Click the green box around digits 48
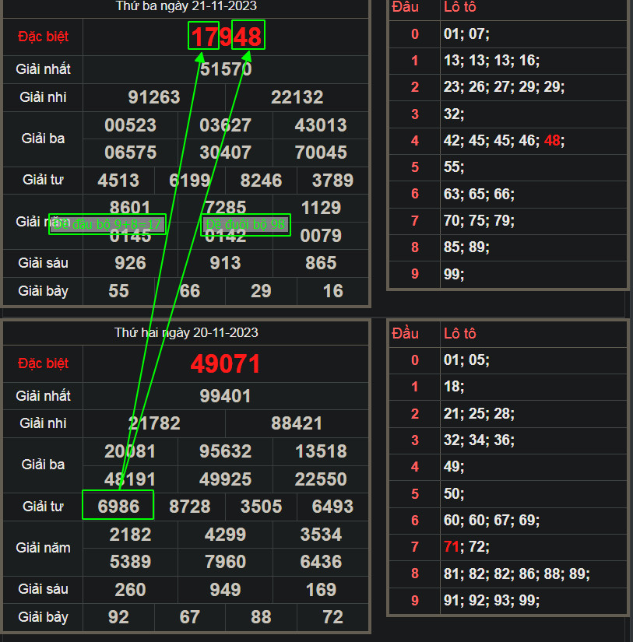This screenshot has width=633, height=642. [248, 36]
